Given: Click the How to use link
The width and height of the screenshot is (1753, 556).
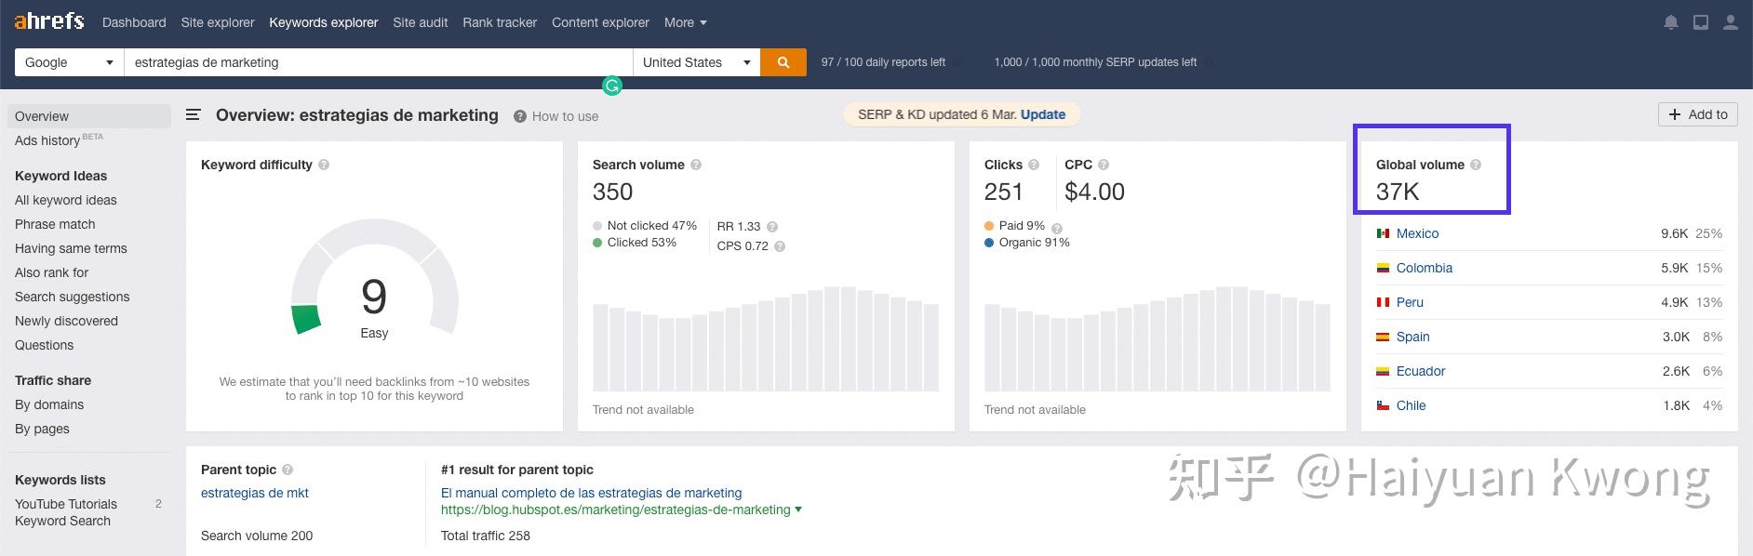Looking at the screenshot, I should click(x=565, y=116).
